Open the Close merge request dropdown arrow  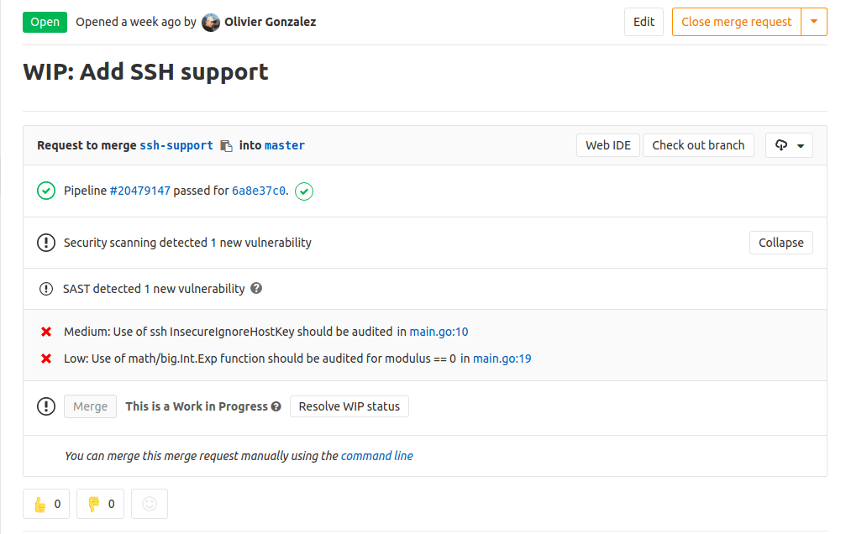click(x=814, y=22)
